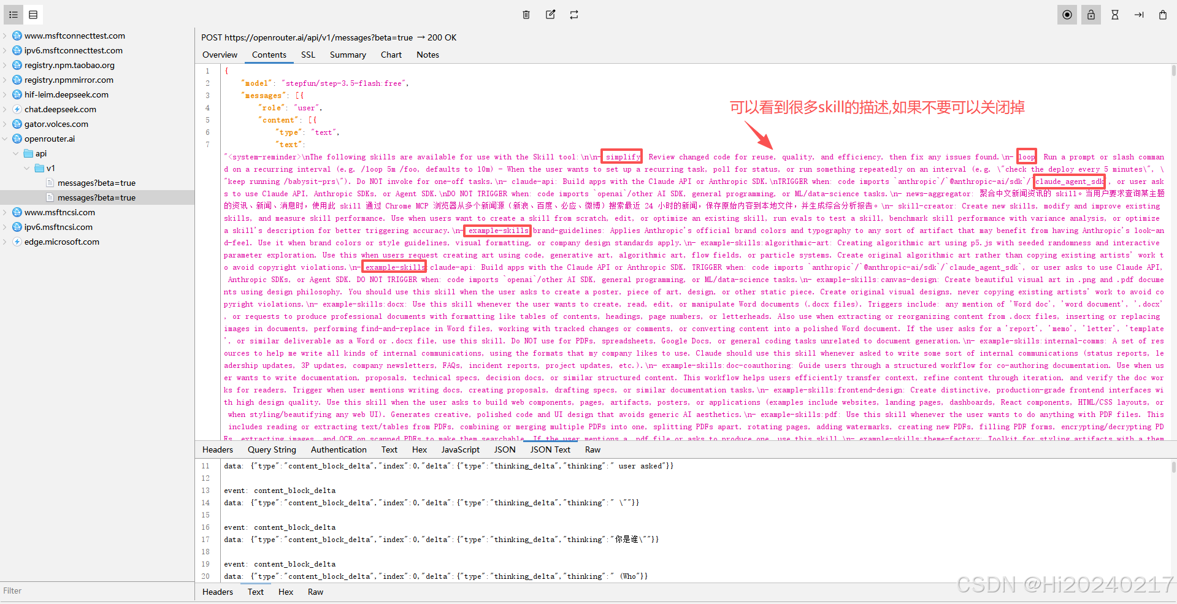Switch request view to Text
Screen dimensions: 1177x604
click(x=389, y=449)
